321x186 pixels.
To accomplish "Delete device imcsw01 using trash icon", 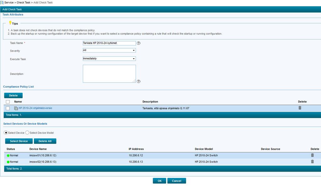I will coord(313,155).
